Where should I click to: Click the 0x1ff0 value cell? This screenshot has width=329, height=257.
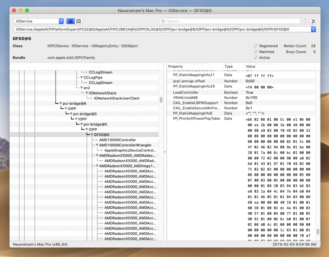coord(251,98)
